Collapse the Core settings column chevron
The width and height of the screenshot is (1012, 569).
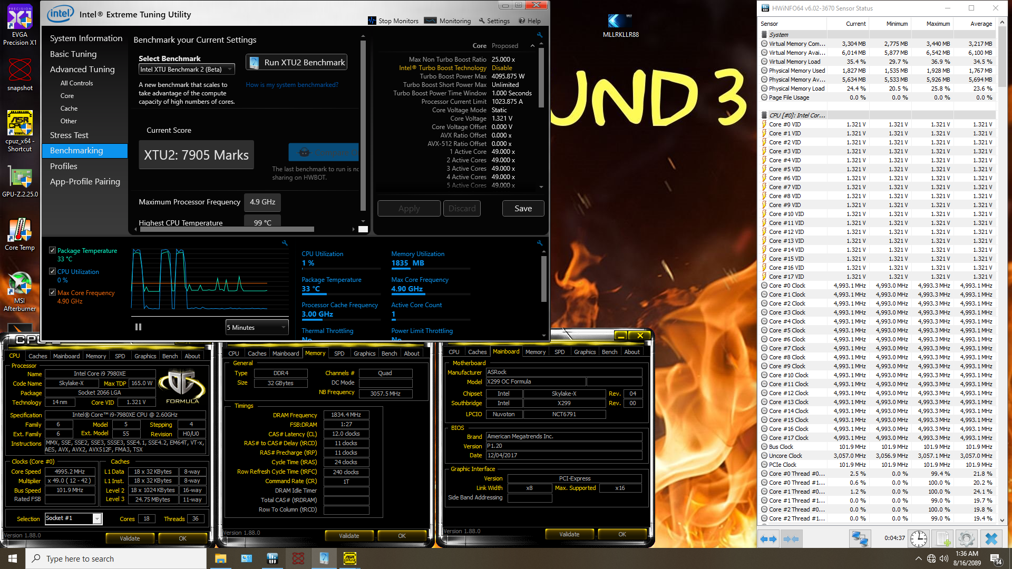532,46
